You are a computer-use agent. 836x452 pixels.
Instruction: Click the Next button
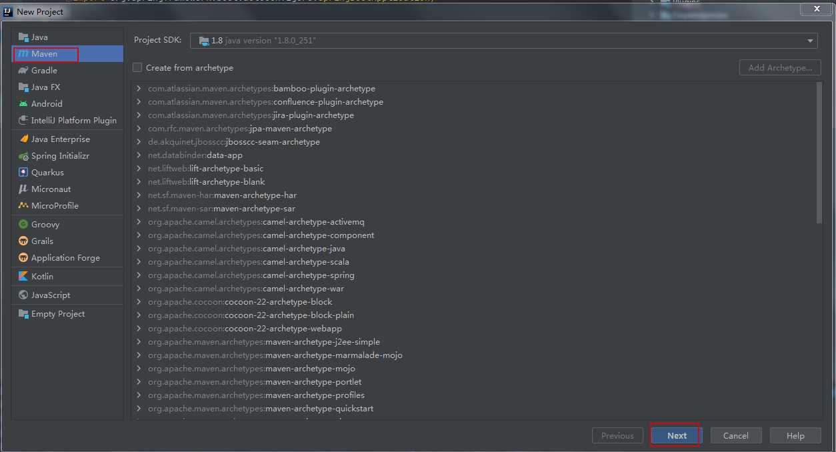677,435
